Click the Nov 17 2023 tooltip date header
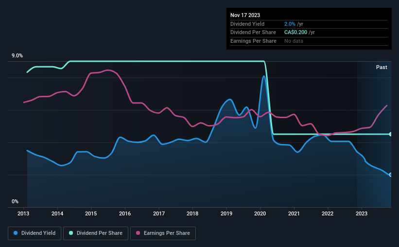The image size is (399, 247). point(245,15)
